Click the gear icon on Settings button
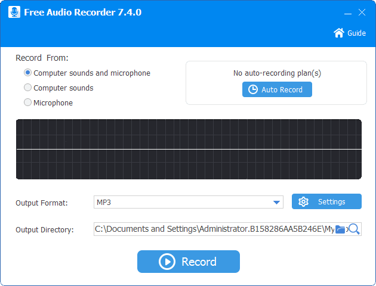 (x=303, y=202)
